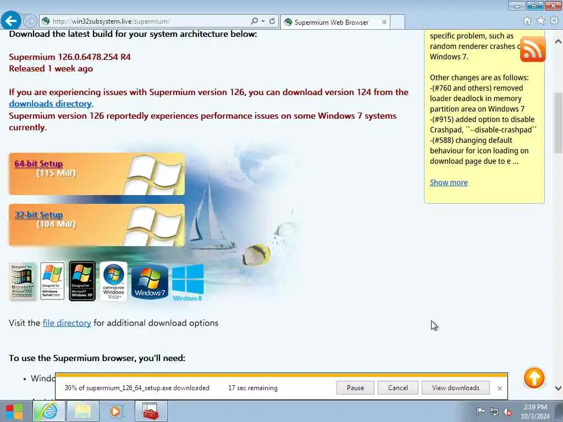
Task: Download the 32-bit Setup link
Action: tap(38, 215)
